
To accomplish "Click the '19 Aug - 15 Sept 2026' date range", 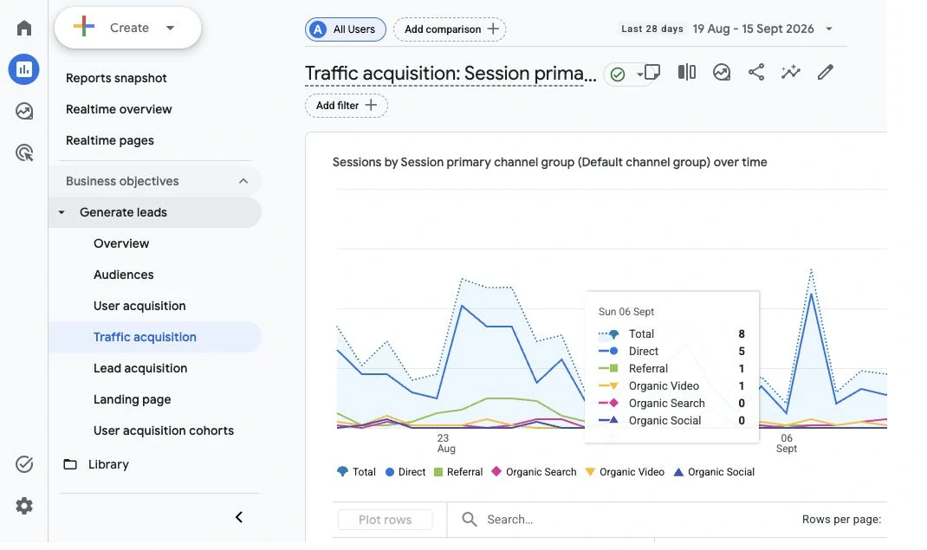I will pyautogui.click(x=753, y=29).
